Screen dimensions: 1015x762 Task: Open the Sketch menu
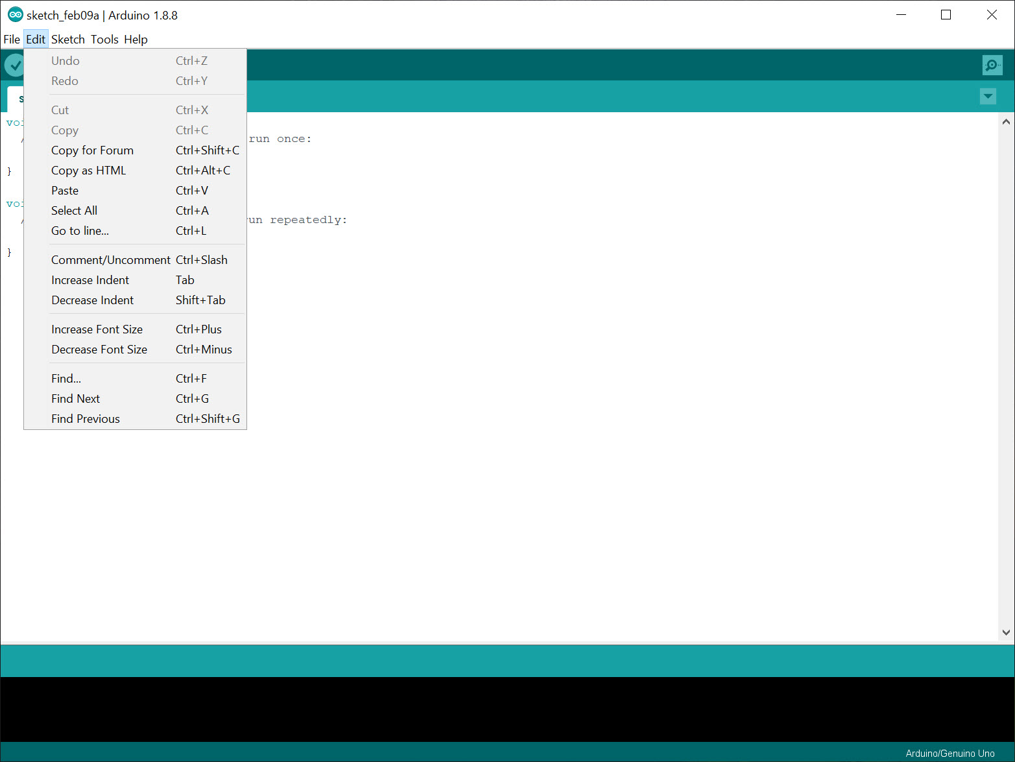tap(67, 40)
